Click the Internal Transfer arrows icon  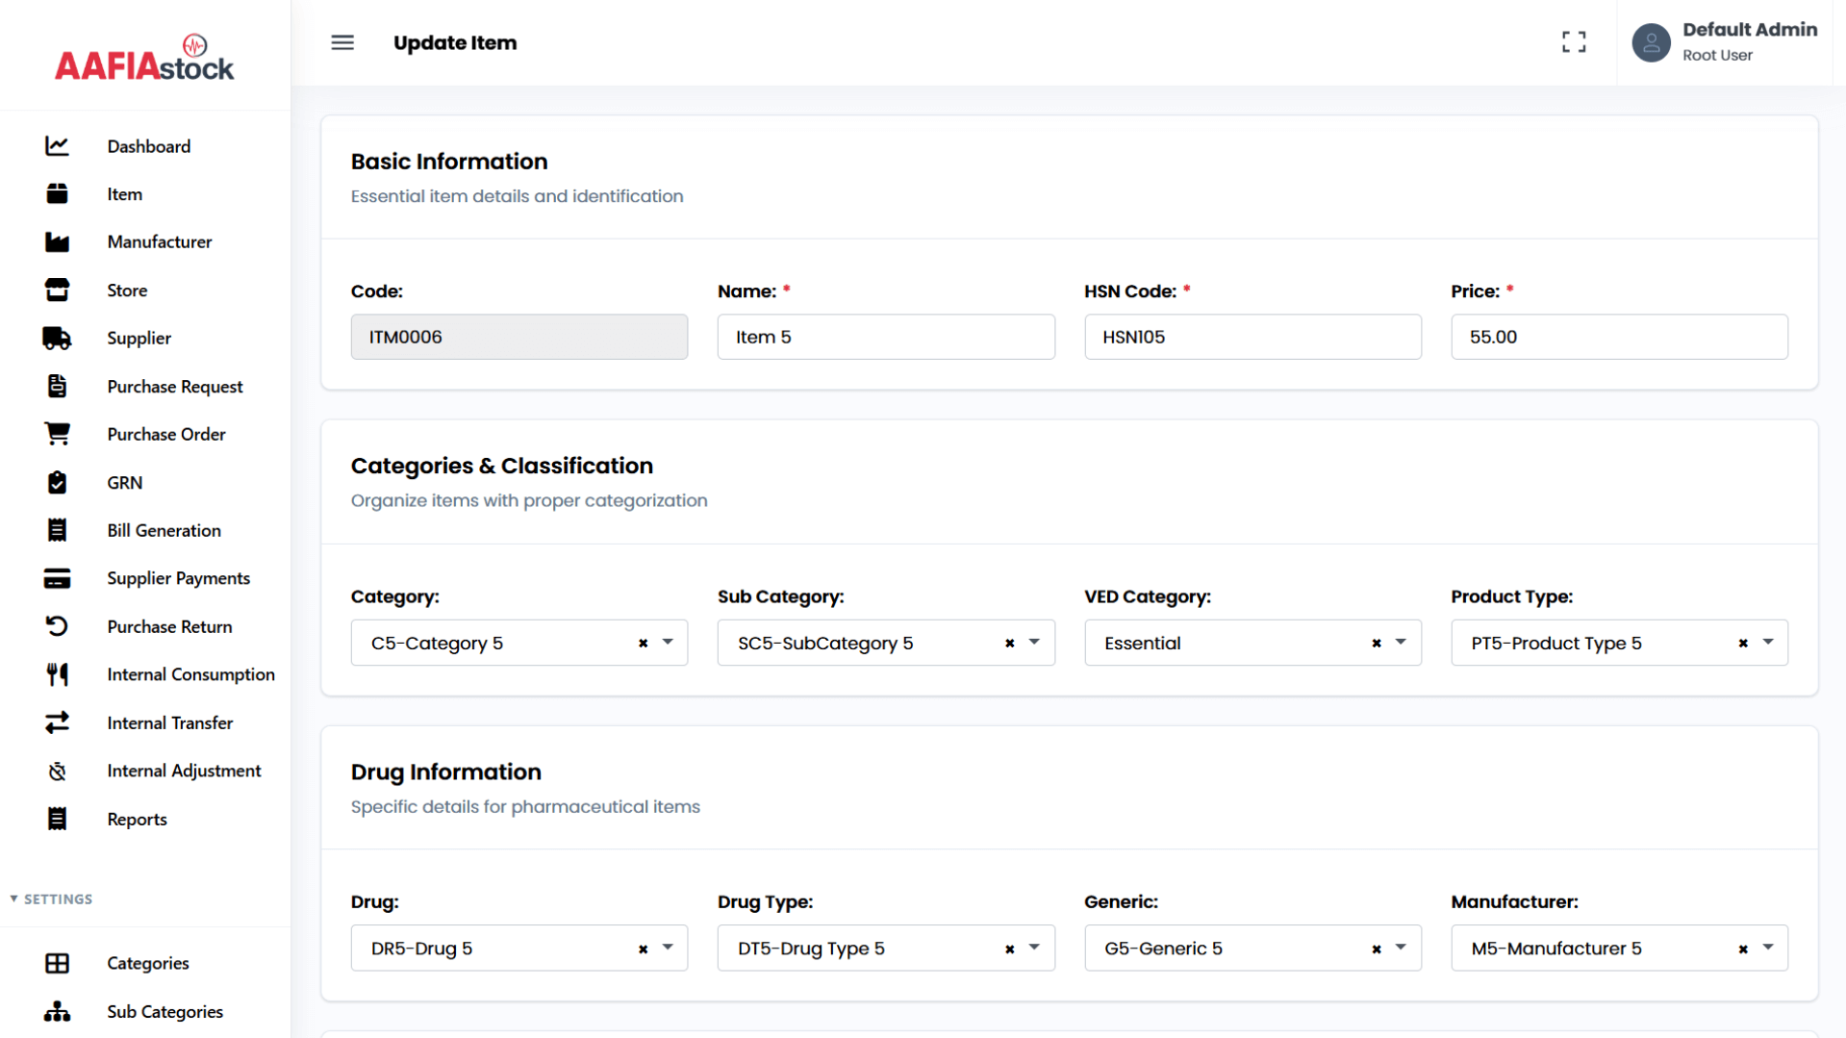[57, 722]
